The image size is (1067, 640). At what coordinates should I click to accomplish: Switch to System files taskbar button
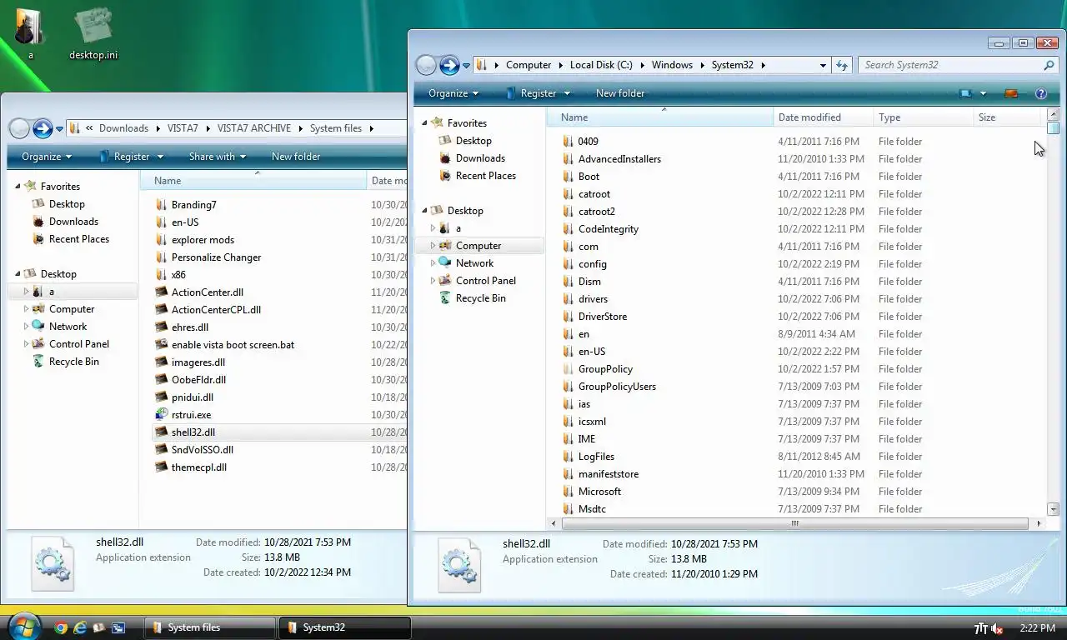tap(210, 627)
